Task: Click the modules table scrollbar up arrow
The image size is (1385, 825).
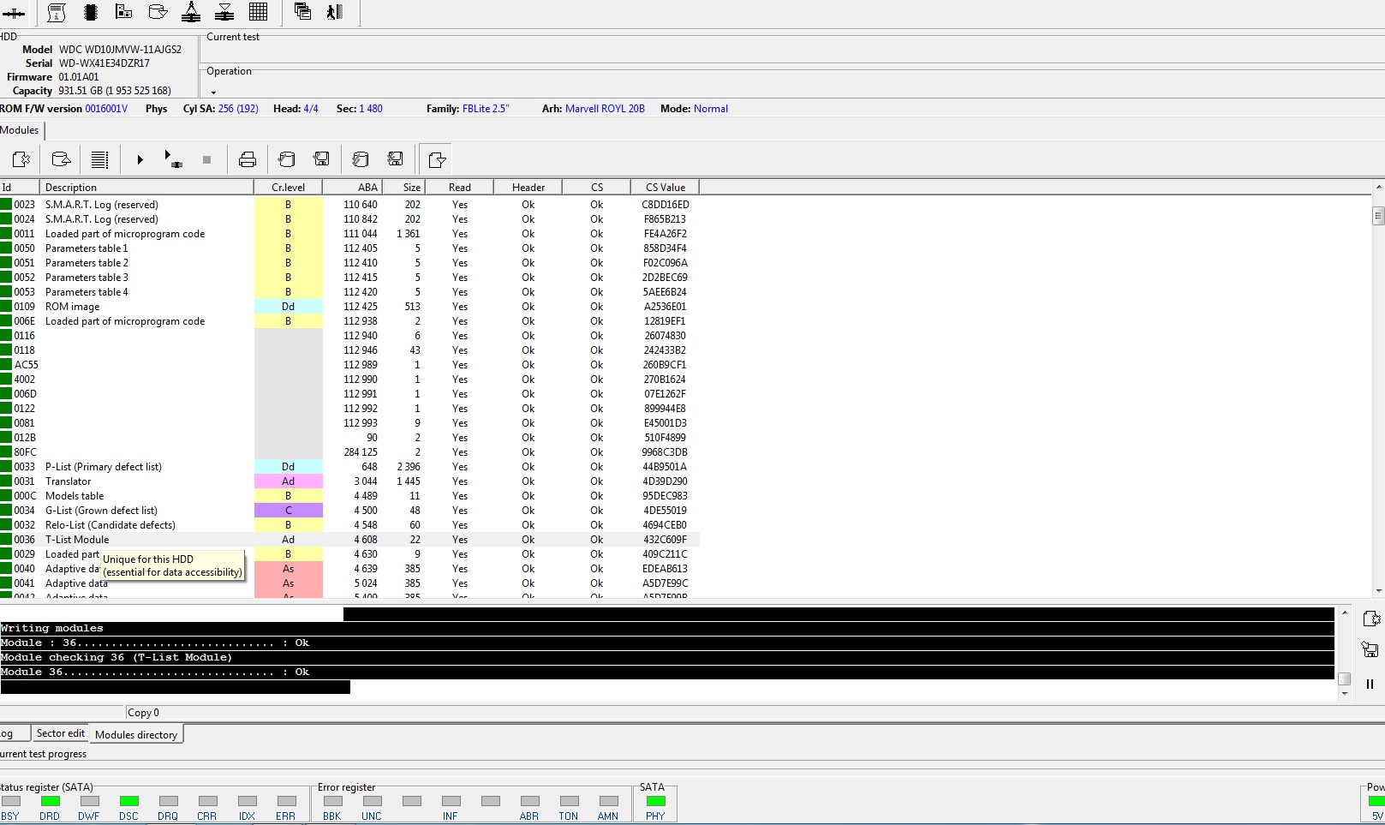Action: point(1378,187)
